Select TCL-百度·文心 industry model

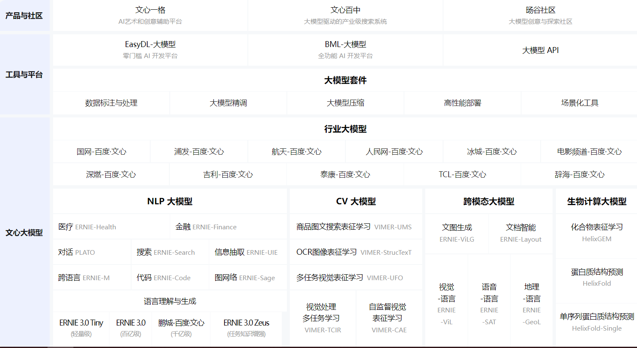tap(463, 175)
